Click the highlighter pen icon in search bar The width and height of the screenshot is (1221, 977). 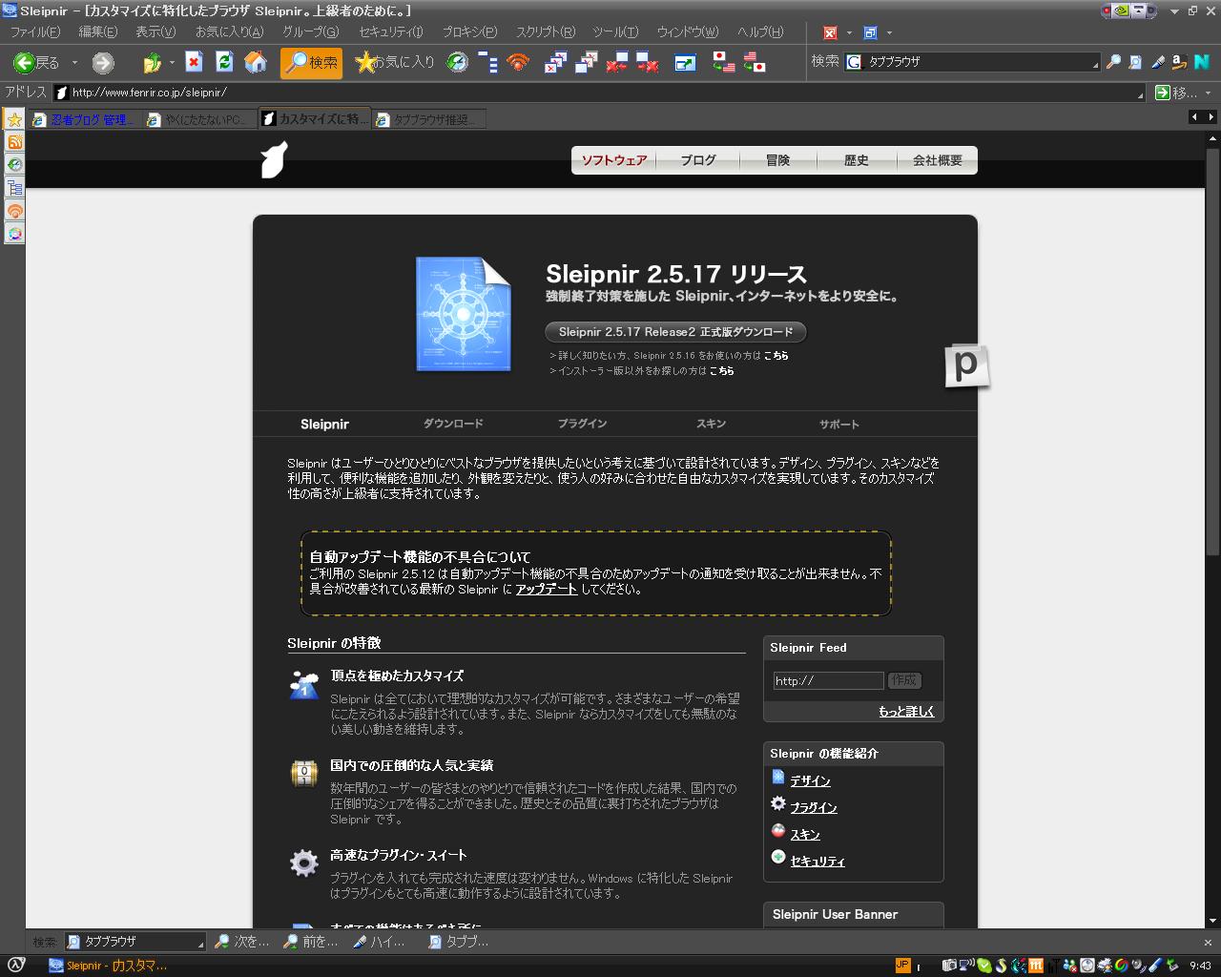[1158, 62]
